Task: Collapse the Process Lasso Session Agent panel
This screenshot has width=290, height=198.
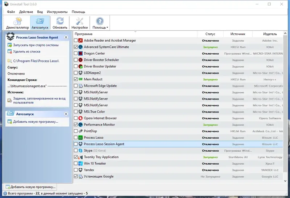Action: click(66, 37)
